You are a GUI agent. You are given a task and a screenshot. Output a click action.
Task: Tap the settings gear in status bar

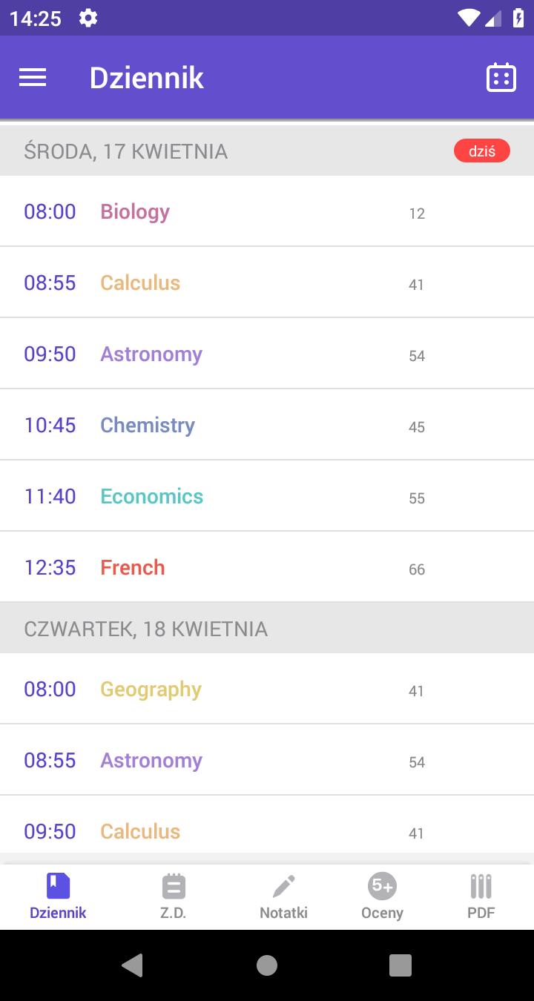pyautogui.click(x=88, y=18)
